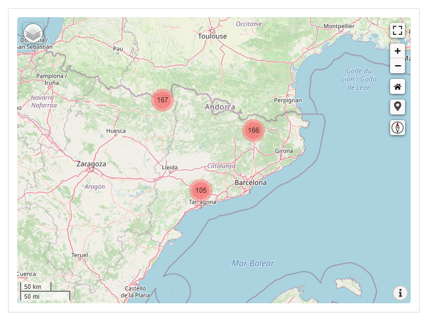This screenshot has height=321, width=429.
Task: Open the map layers switcher
Action: 33,33
